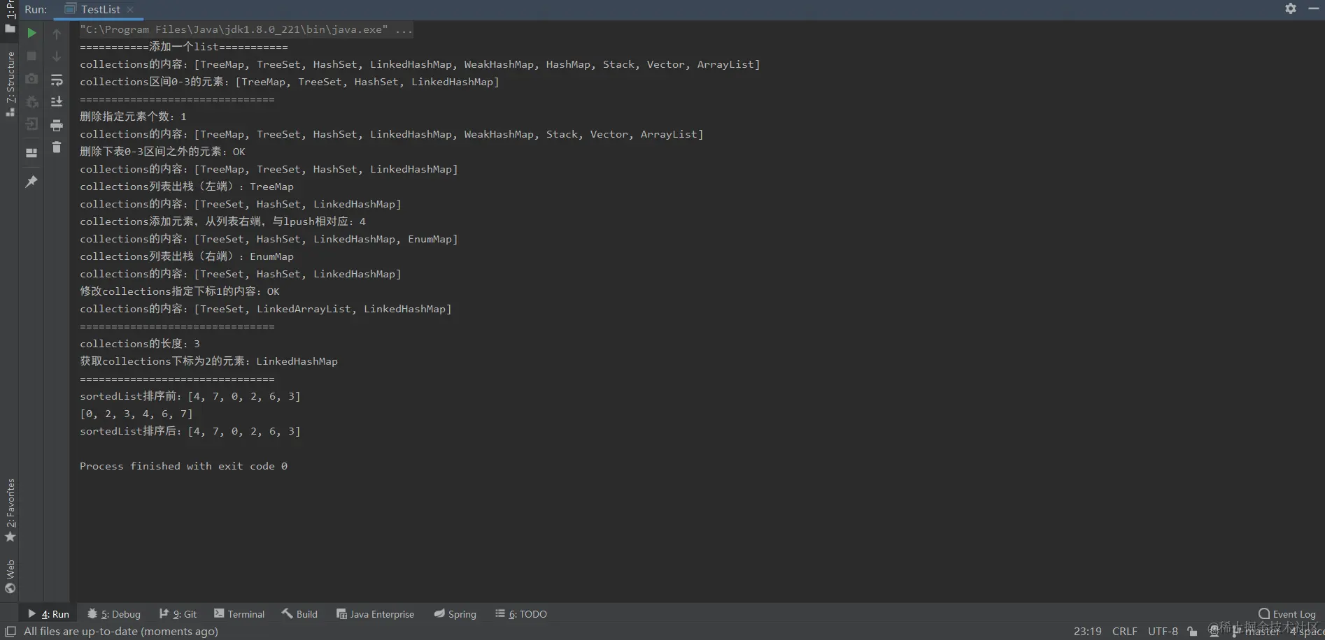This screenshot has height=640, width=1325.
Task: Click the '删除下表0-3区间之外的元素: OK' line
Action: coord(162,152)
